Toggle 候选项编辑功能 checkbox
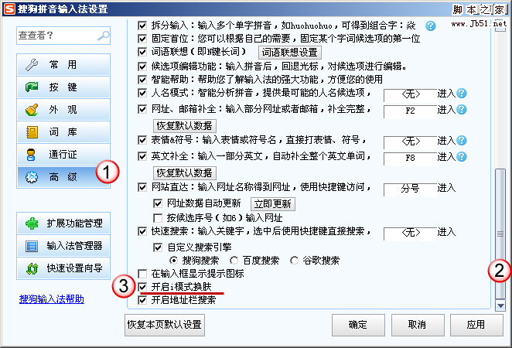512x348 pixels. (x=142, y=67)
